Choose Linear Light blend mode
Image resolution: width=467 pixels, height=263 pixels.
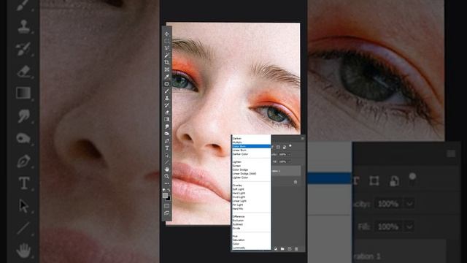[239, 201]
